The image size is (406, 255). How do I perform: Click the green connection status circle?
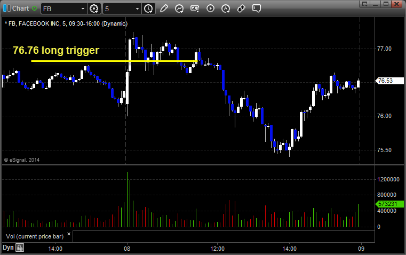[x=34, y=9]
